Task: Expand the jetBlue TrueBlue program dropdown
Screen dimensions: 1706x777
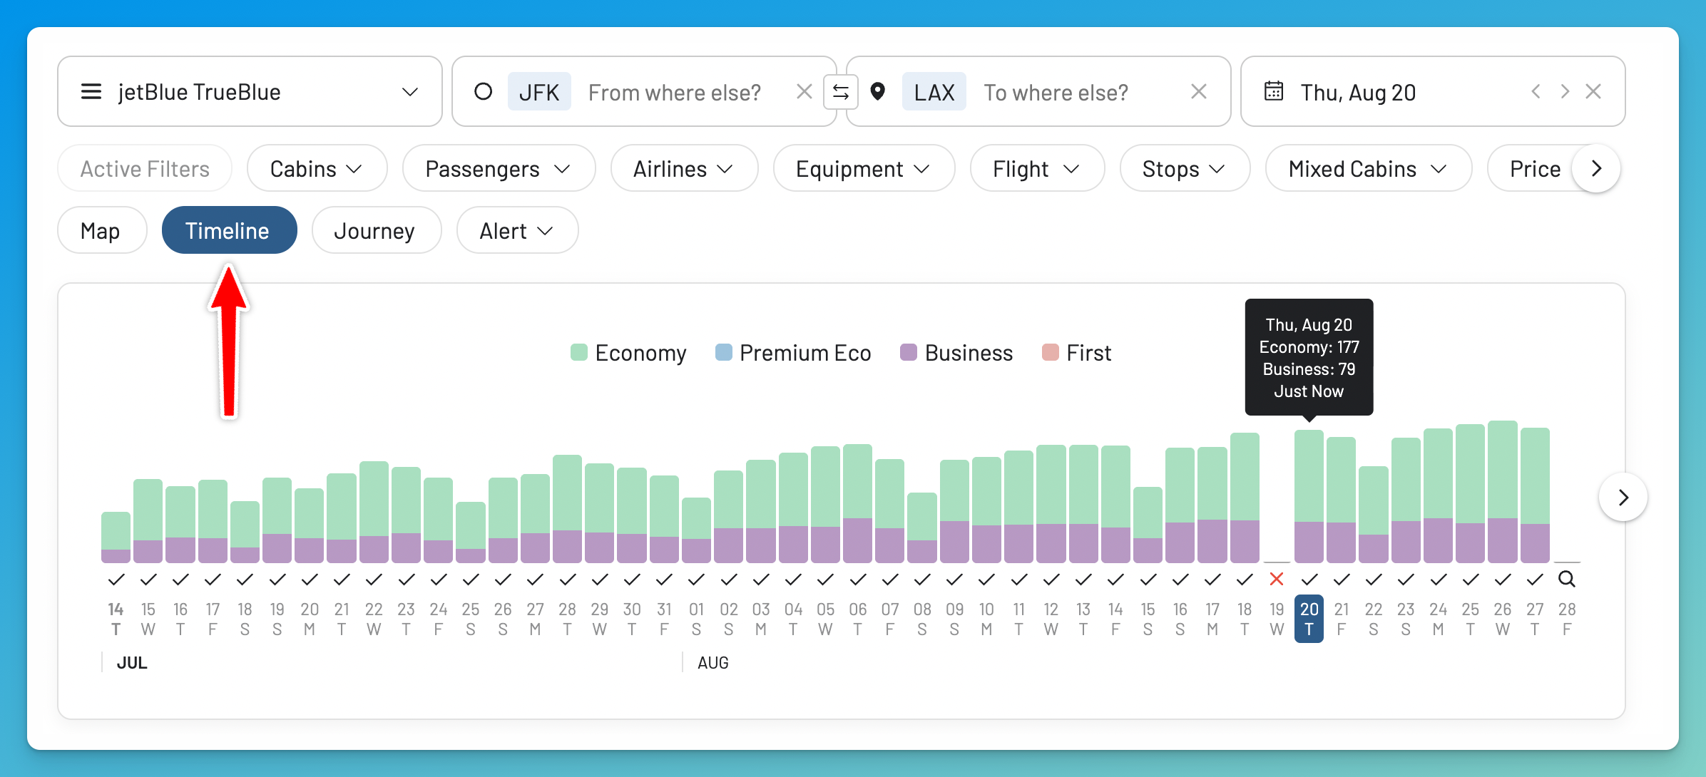Action: (x=409, y=92)
